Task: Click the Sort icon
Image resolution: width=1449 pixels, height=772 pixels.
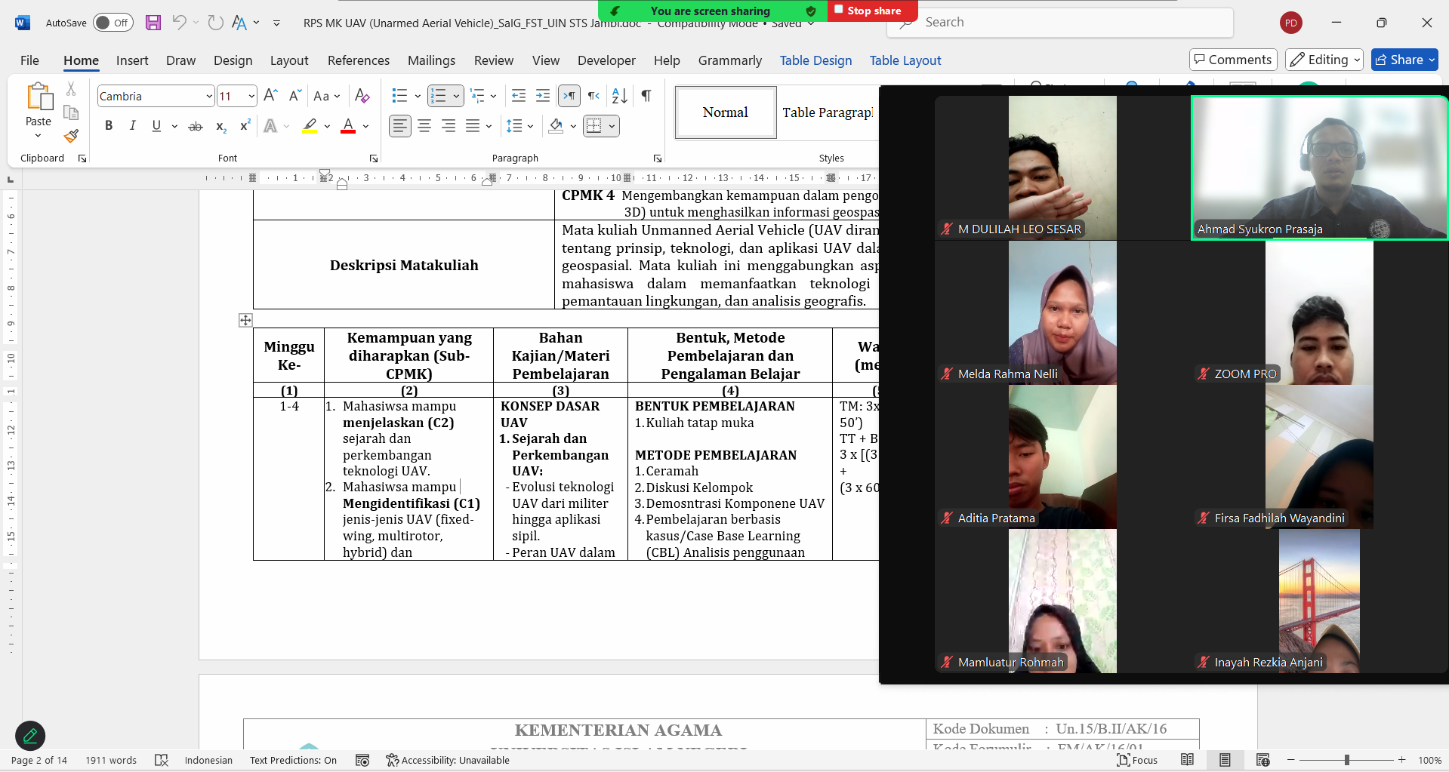Action: pos(619,96)
